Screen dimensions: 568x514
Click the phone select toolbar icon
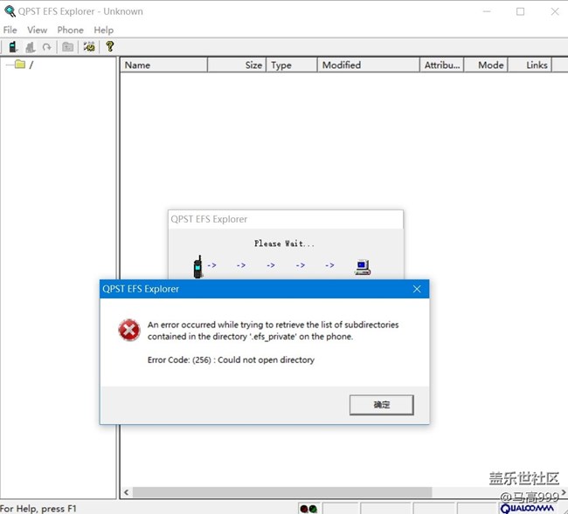[x=13, y=47]
